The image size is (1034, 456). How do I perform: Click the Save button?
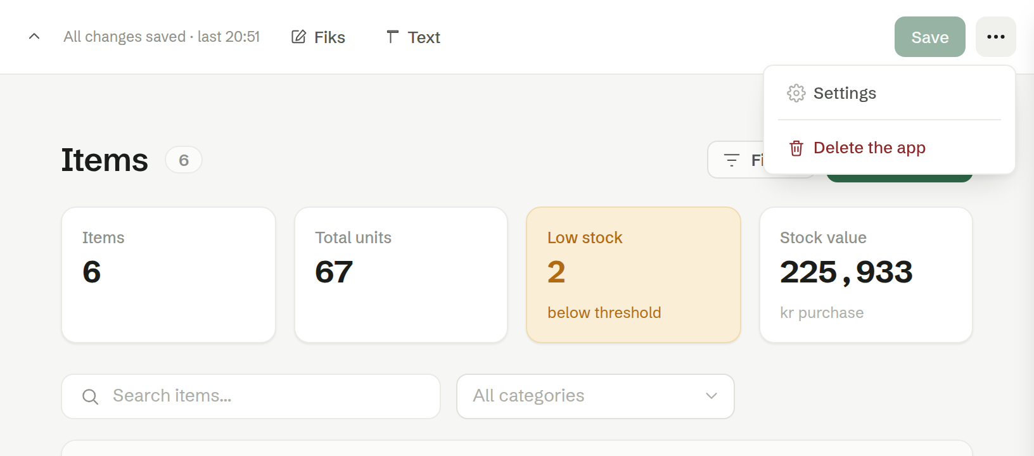pos(929,37)
